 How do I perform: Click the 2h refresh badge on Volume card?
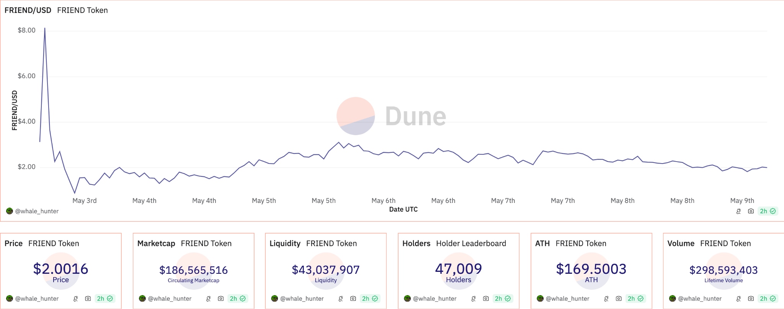768,298
